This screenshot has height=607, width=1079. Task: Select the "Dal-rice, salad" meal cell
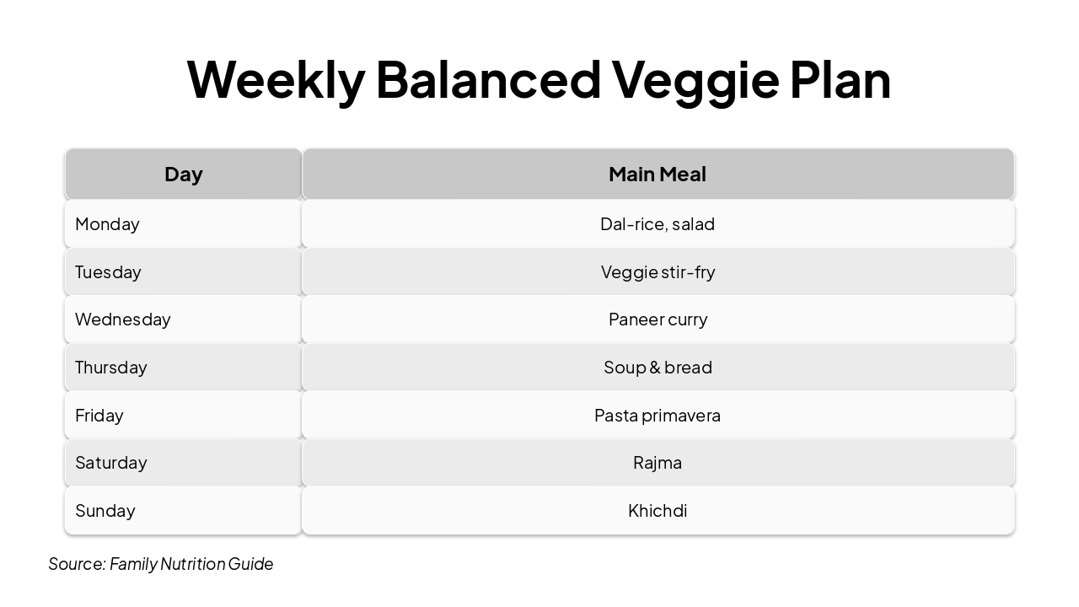pos(658,224)
